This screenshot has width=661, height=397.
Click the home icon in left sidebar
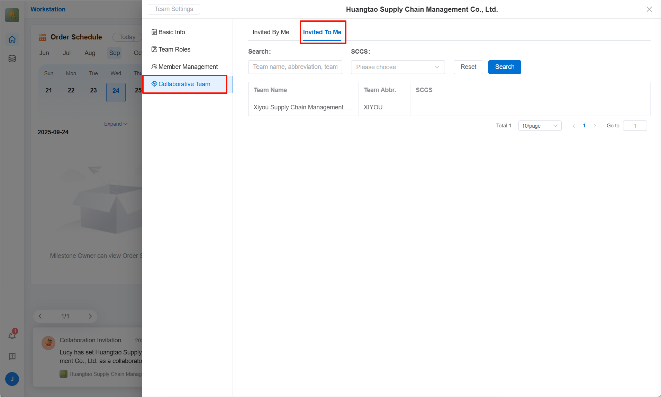(x=12, y=39)
